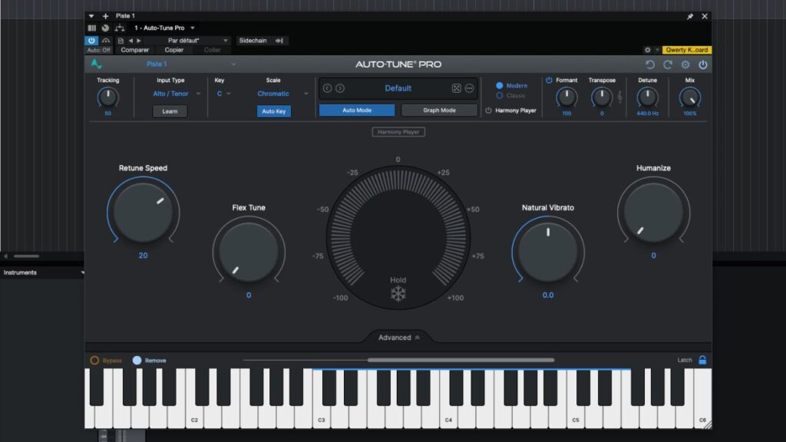The image size is (786, 442).
Task: Click the Qwerty Keyboard yellow button
Action: [687, 50]
